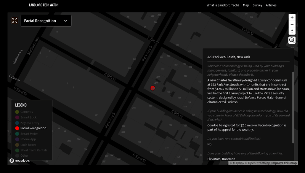Open the What is Landlord Tech? page
Image resolution: width=305 pixels, height=173 pixels.
[223, 5]
